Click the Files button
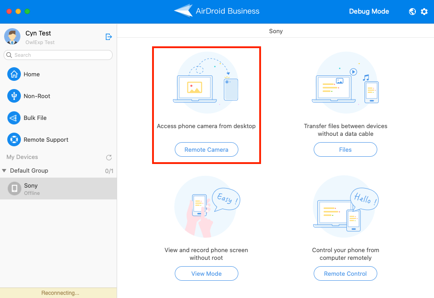The height and width of the screenshot is (298, 434). pos(345,149)
